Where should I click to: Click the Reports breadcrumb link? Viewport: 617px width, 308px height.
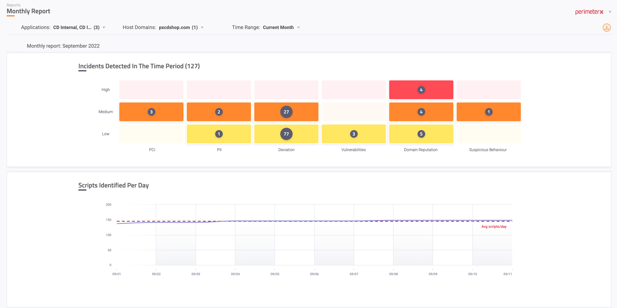(13, 5)
